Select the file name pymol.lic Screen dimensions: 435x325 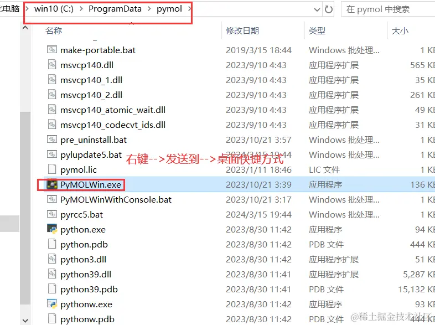click(x=79, y=170)
